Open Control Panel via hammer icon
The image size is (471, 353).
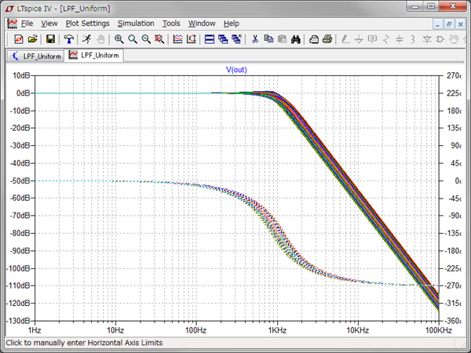click(x=69, y=38)
